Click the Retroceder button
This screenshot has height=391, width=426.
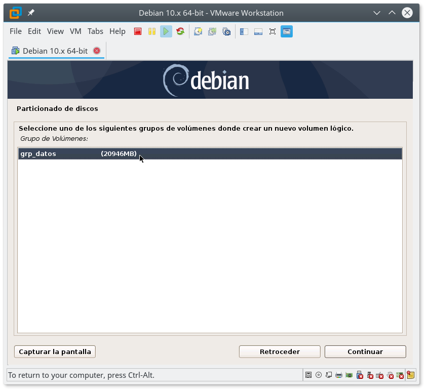click(280, 352)
